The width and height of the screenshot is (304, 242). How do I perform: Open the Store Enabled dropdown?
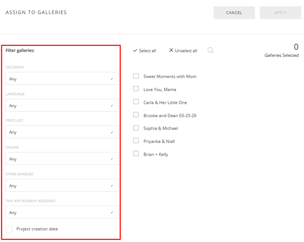tap(62, 186)
